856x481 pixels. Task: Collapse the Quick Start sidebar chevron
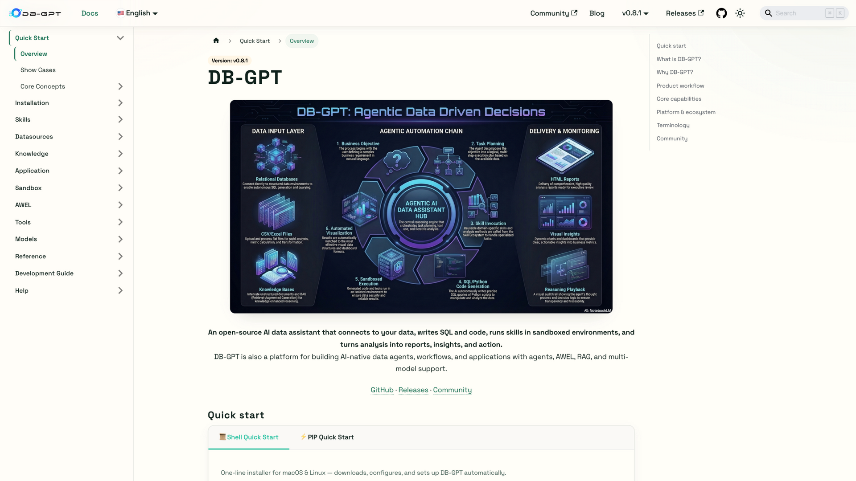click(x=120, y=38)
